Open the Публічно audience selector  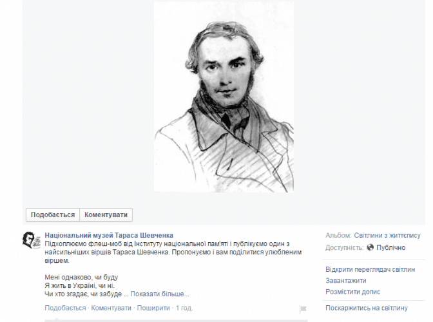coord(390,247)
